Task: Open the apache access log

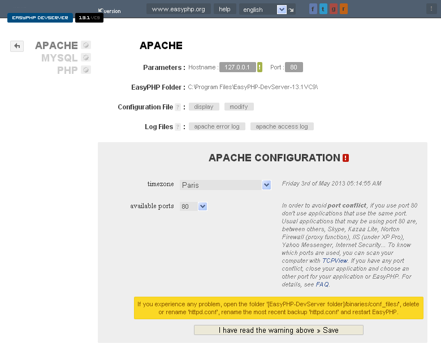Action: pyautogui.click(x=282, y=126)
